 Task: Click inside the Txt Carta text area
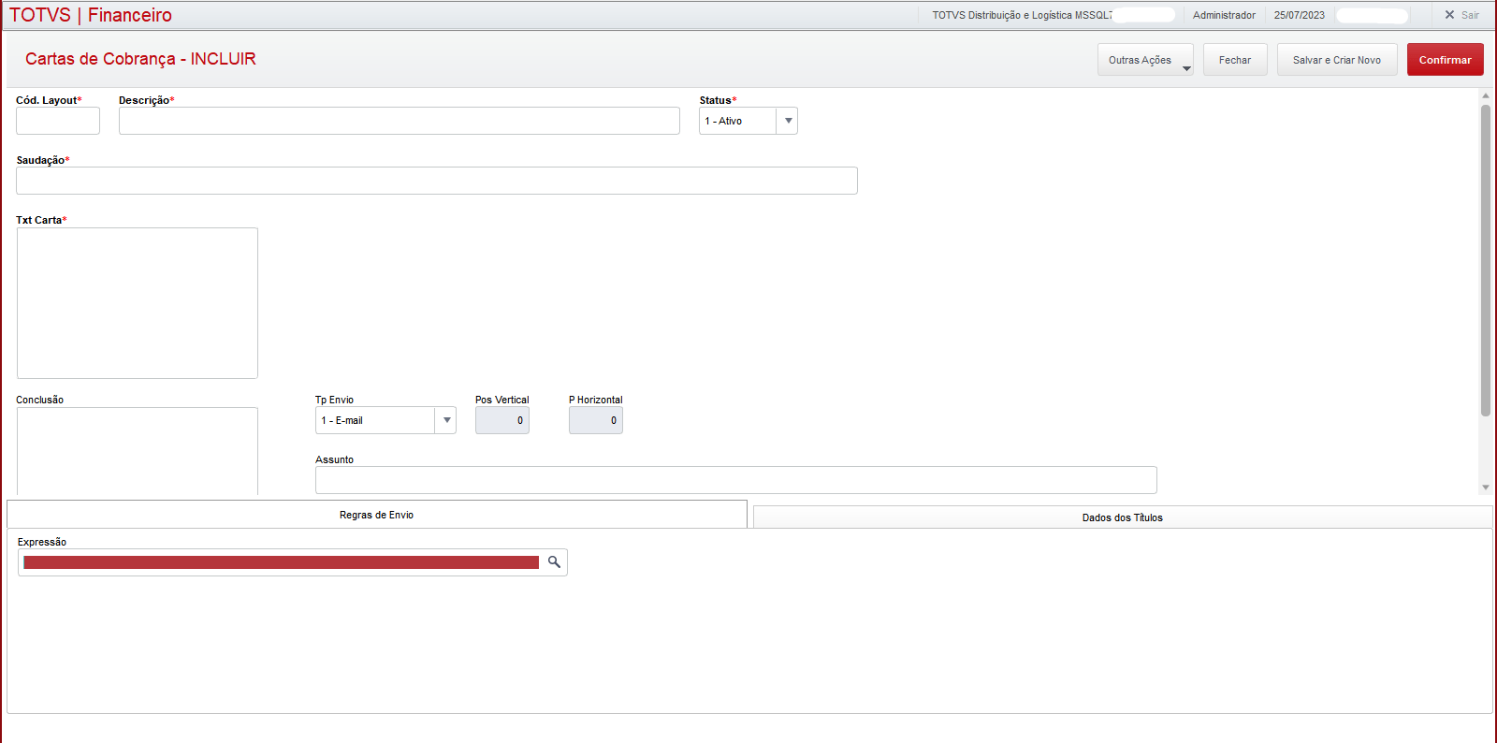coord(138,302)
